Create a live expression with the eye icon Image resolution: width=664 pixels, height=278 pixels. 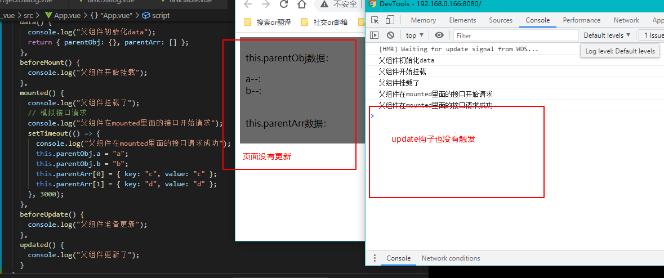pyautogui.click(x=439, y=35)
